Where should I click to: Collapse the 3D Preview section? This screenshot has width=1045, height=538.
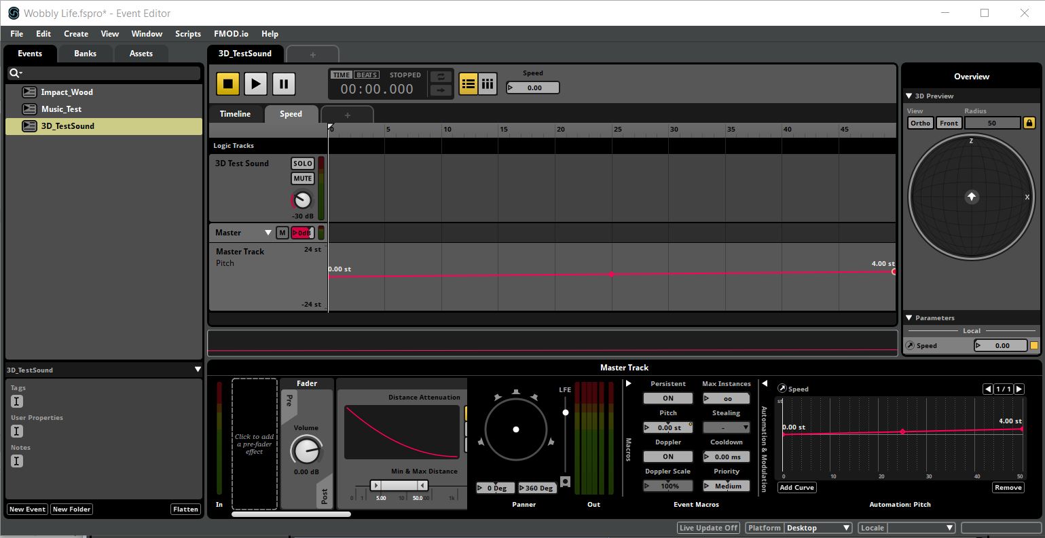point(909,96)
